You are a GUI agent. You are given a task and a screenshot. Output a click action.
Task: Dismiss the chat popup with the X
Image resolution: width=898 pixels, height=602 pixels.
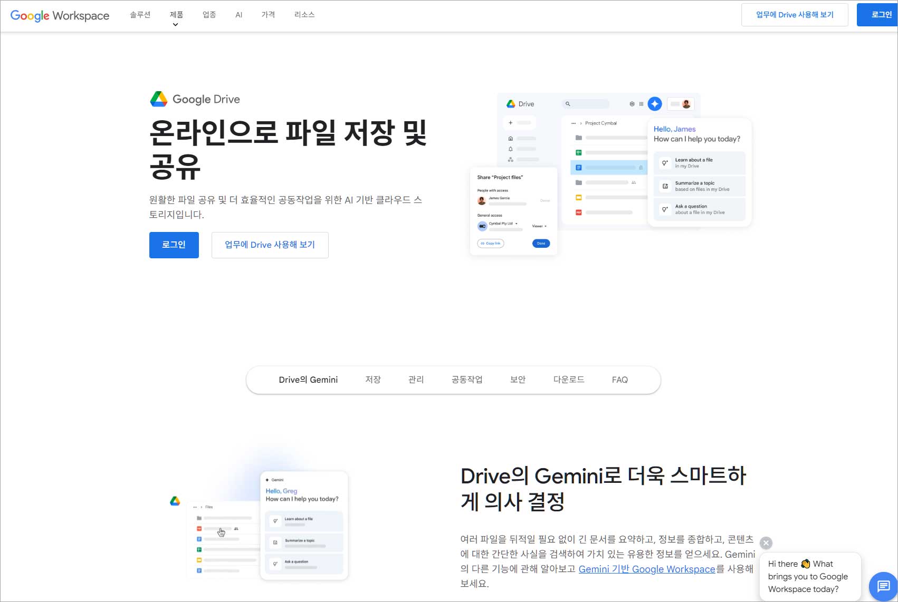tap(766, 542)
